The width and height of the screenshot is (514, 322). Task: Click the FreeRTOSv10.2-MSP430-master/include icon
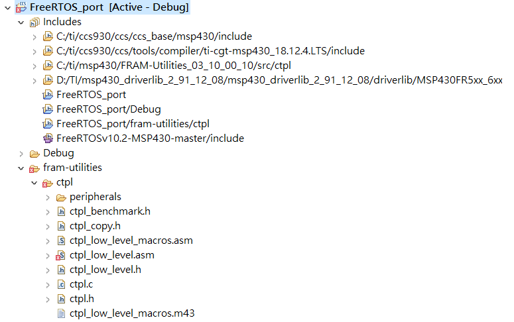click(48, 138)
